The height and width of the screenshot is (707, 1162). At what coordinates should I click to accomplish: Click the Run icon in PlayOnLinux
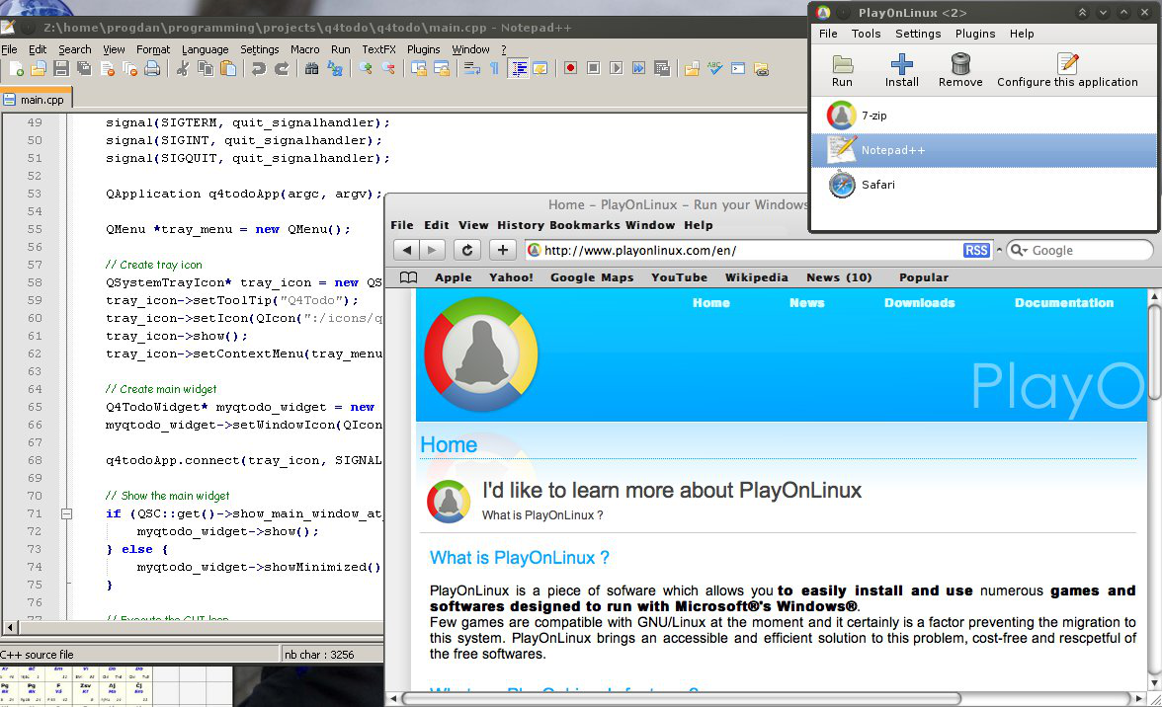tap(842, 70)
